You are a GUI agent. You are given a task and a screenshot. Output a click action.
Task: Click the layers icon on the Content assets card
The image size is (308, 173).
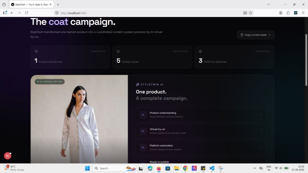point(118,52)
